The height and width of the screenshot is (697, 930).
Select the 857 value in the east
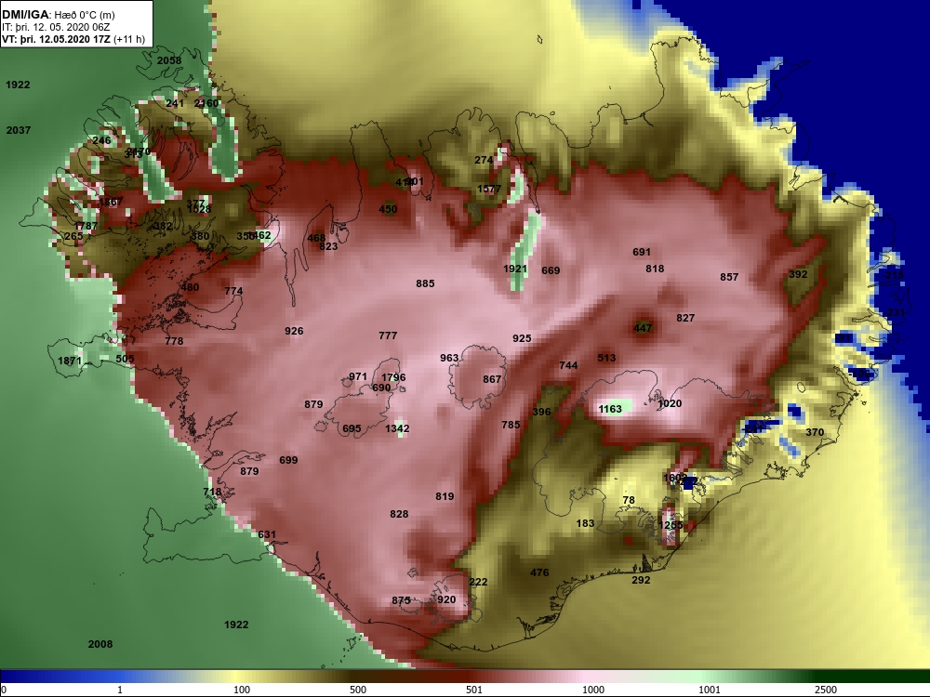pyautogui.click(x=729, y=277)
